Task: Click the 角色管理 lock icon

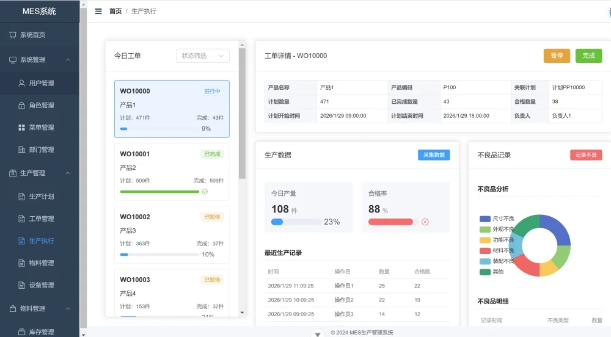Action: (x=22, y=106)
